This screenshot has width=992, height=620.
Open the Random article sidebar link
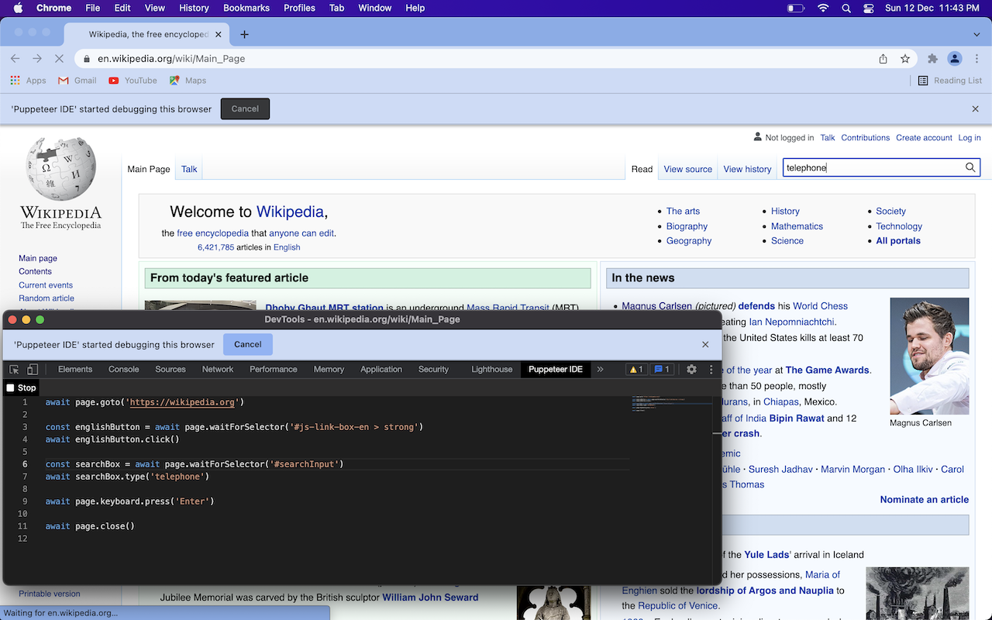pos(46,298)
